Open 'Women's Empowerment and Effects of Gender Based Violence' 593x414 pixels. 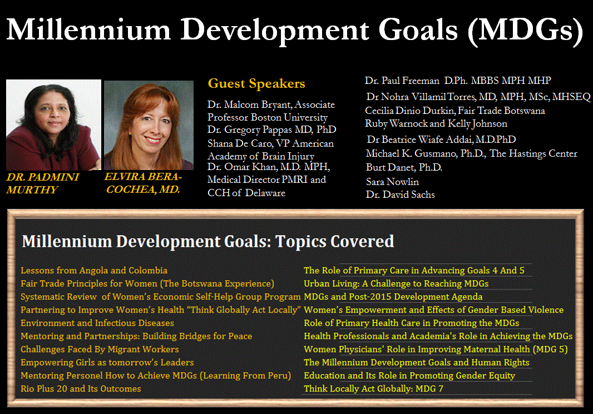point(433,310)
